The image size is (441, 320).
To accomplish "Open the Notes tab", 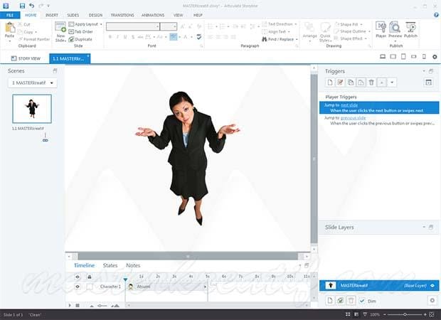I will 133,265.
